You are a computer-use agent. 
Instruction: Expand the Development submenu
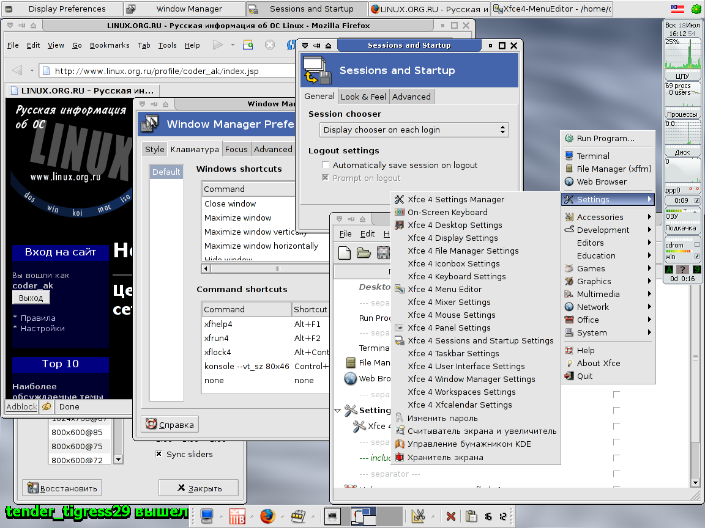tap(608, 230)
